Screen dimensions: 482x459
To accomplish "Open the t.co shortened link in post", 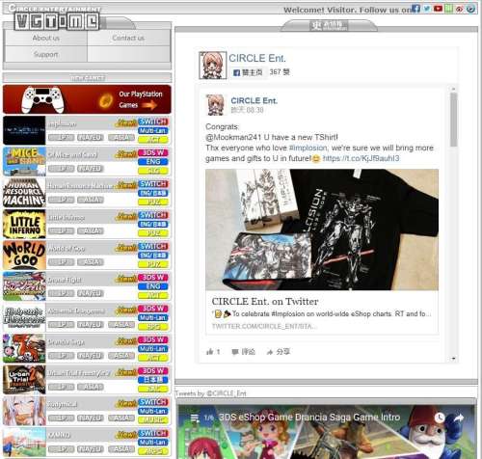I will point(361,158).
